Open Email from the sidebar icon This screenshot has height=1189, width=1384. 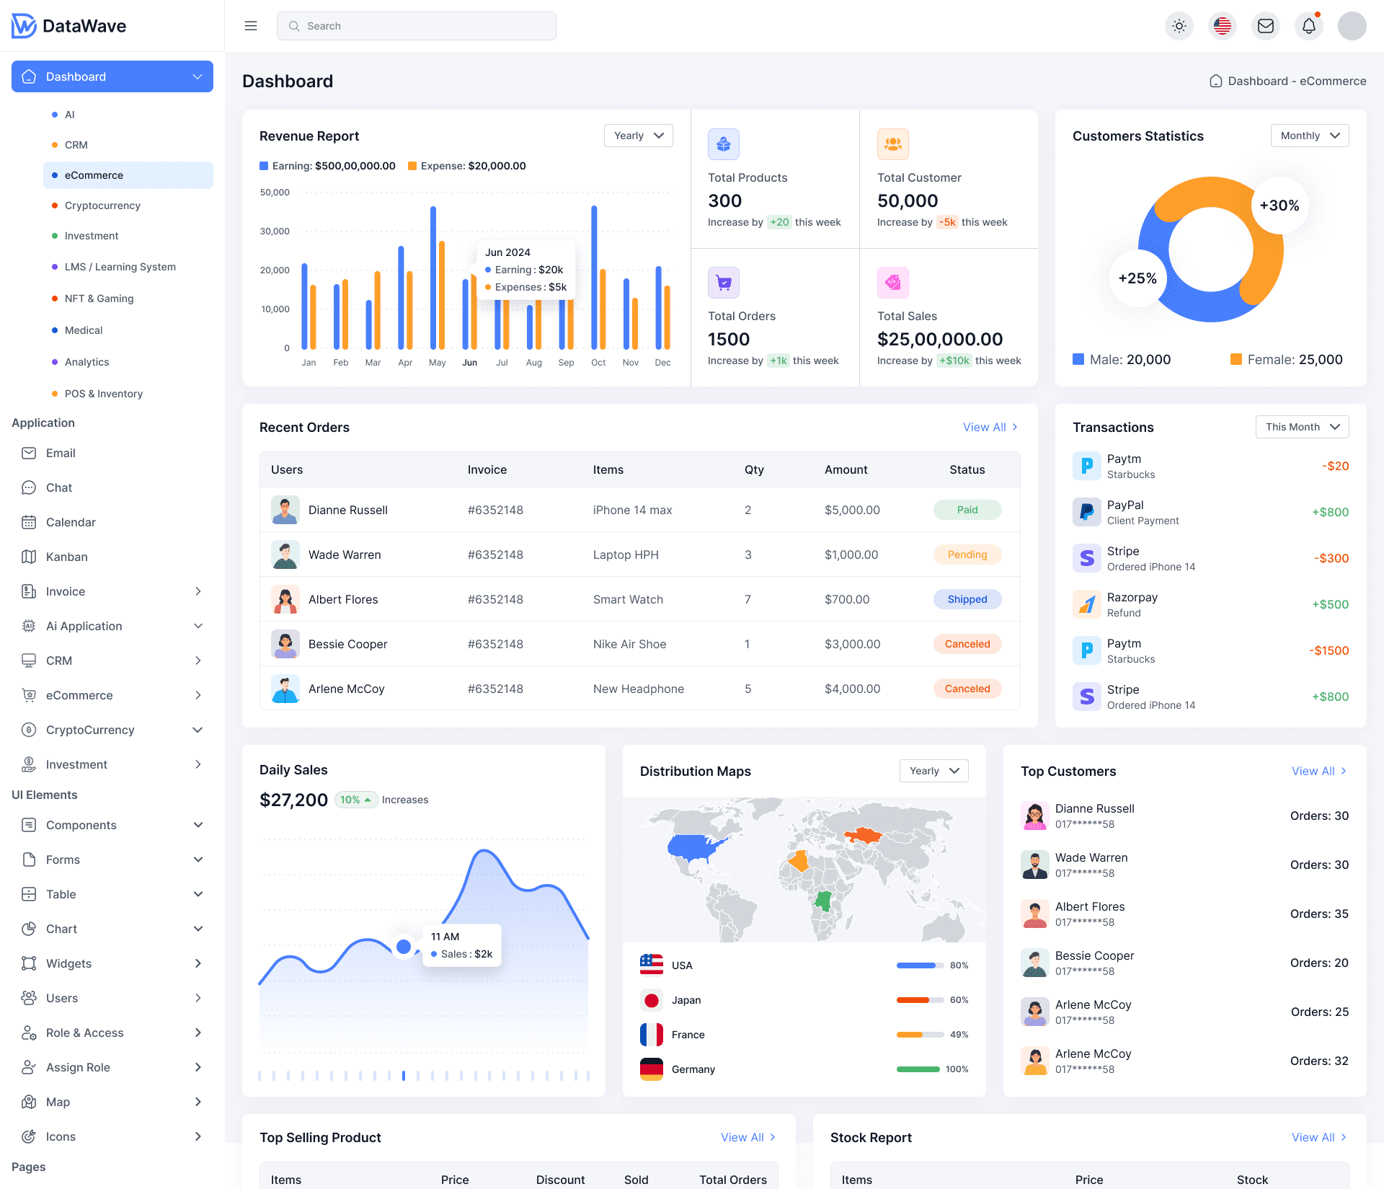pyautogui.click(x=29, y=453)
